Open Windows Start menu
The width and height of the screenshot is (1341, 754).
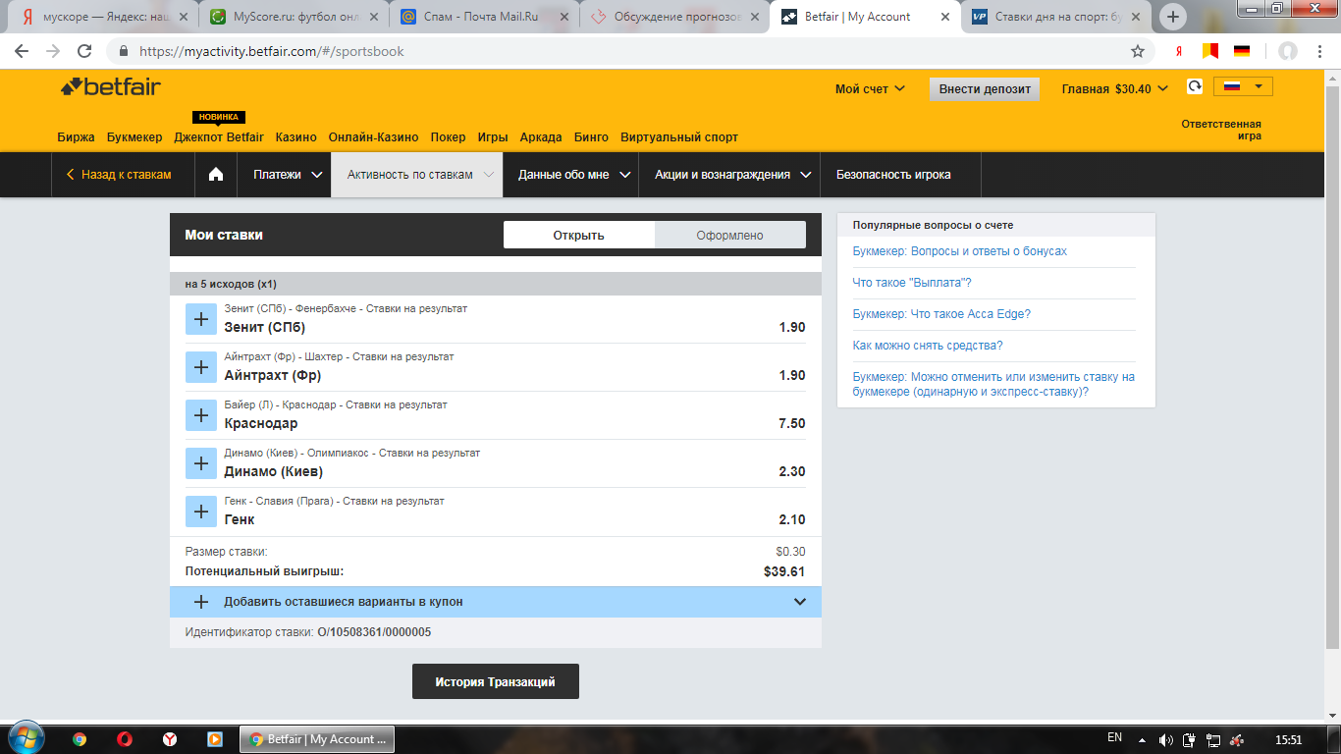tap(25, 738)
